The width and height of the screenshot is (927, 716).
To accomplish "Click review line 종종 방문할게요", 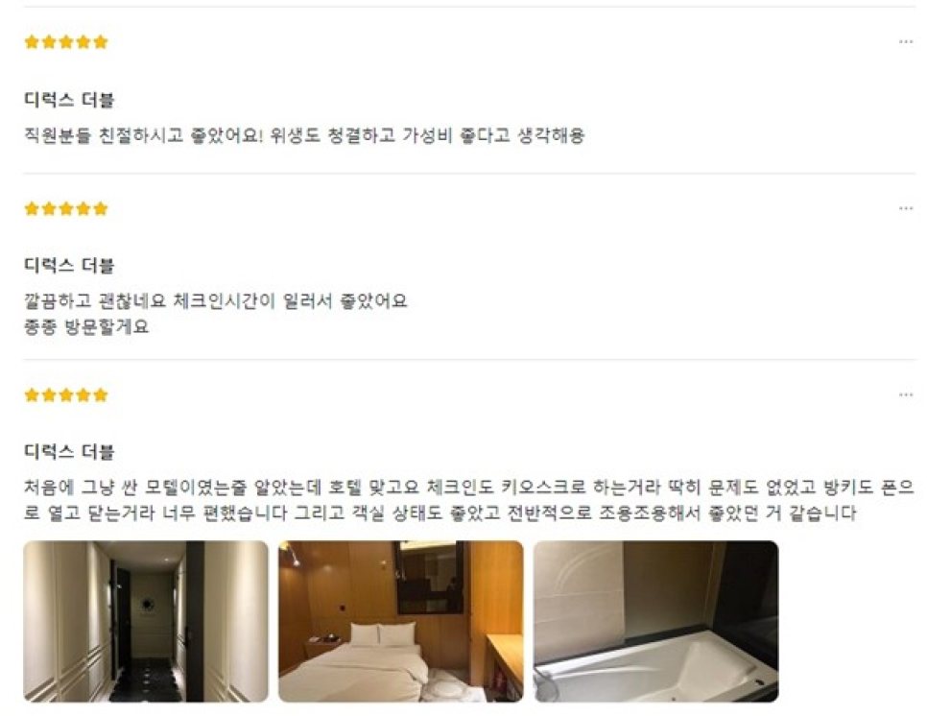I will tap(86, 326).
